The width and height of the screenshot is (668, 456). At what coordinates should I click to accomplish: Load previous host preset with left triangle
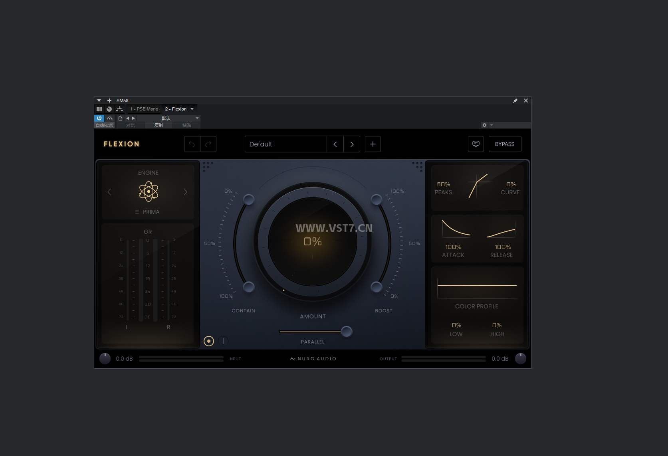(x=128, y=118)
